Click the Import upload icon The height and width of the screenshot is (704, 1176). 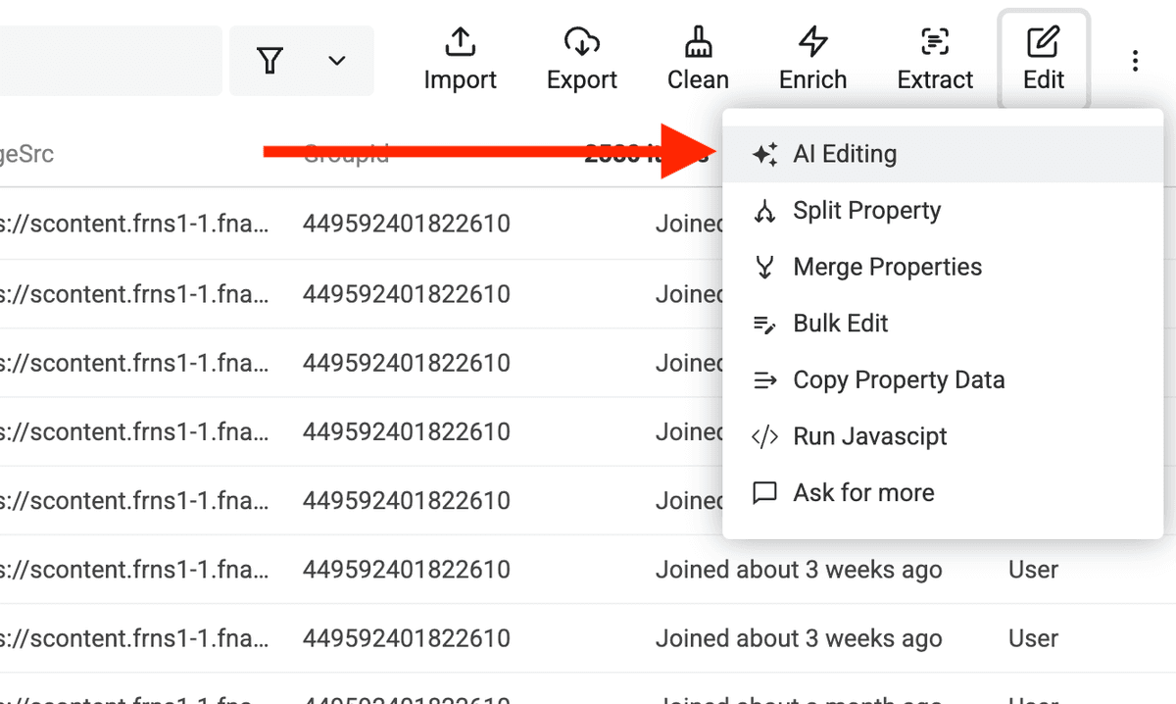(x=461, y=42)
